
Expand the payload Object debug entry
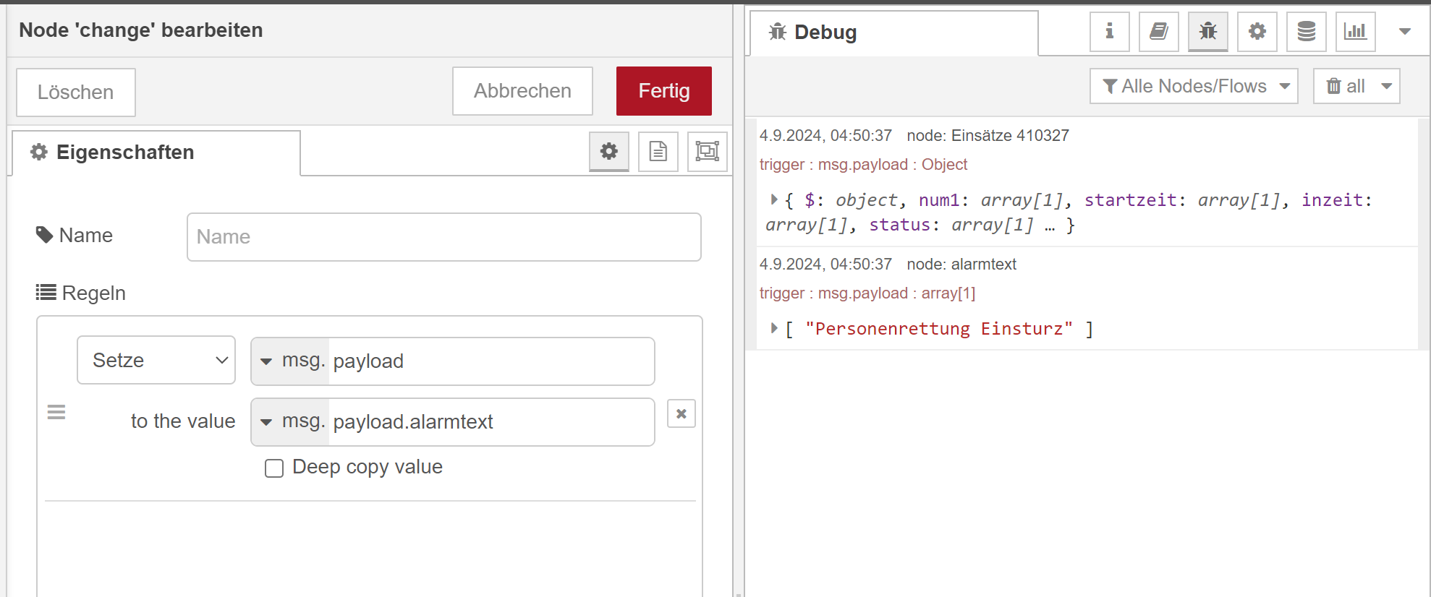point(773,199)
